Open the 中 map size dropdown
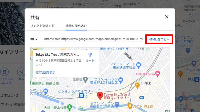Viewport: 200px width, 112px height. (34, 39)
